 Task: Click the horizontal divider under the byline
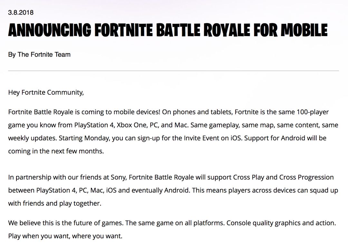pos(174,71)
